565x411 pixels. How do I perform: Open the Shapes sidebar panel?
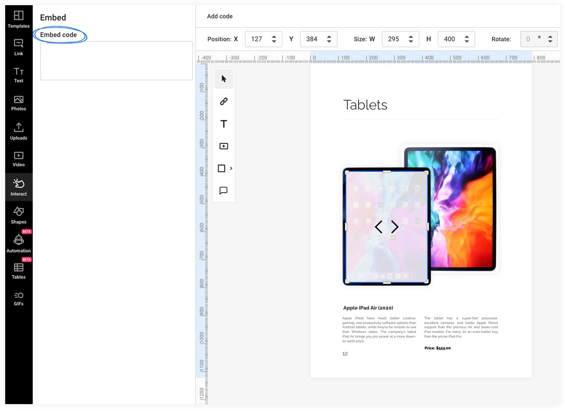click(19, 215)
